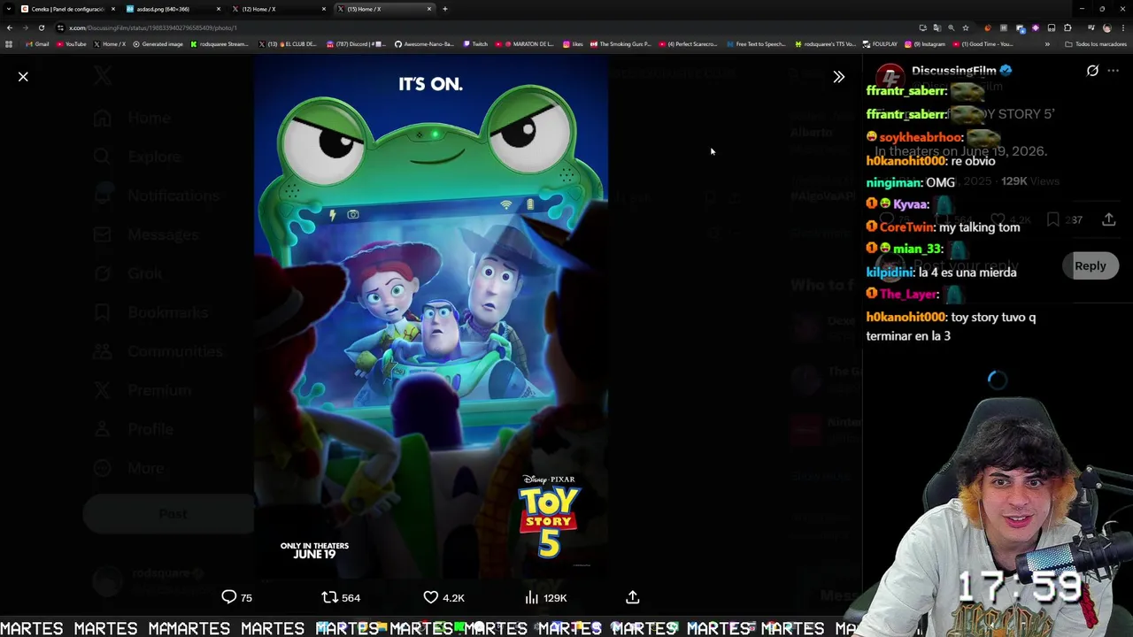Bookmark the post in the right sidebar
Viewport: 1133px width, 637px height.
coord(1052,219)
